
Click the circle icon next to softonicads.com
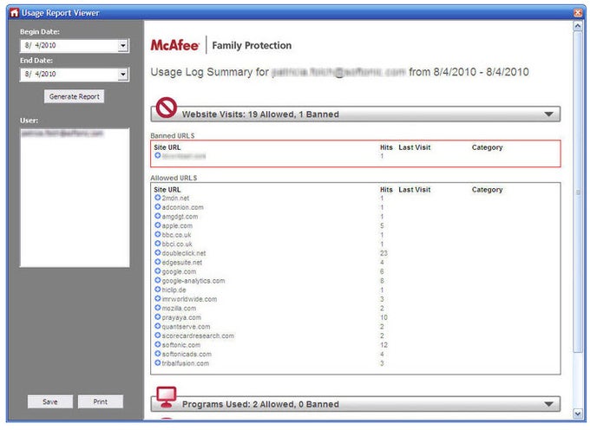pos(158,354)
